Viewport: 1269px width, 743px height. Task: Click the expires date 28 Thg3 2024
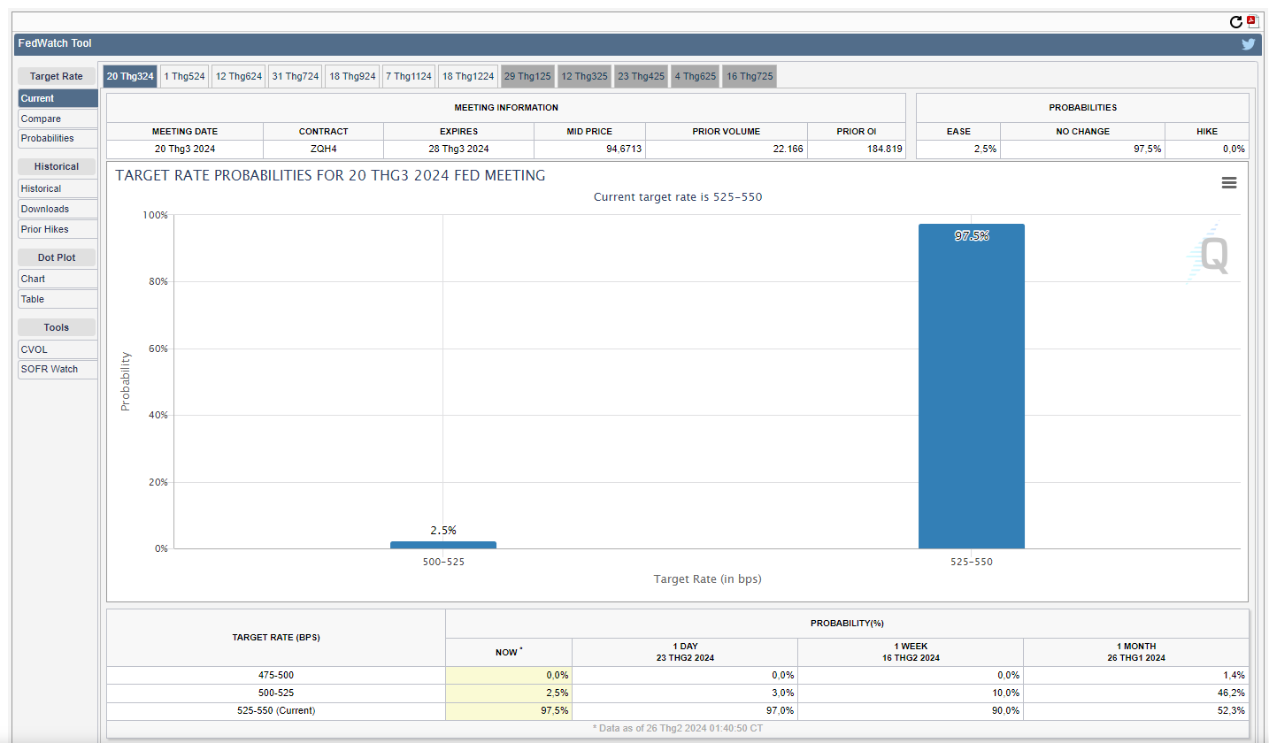point(458,149)
